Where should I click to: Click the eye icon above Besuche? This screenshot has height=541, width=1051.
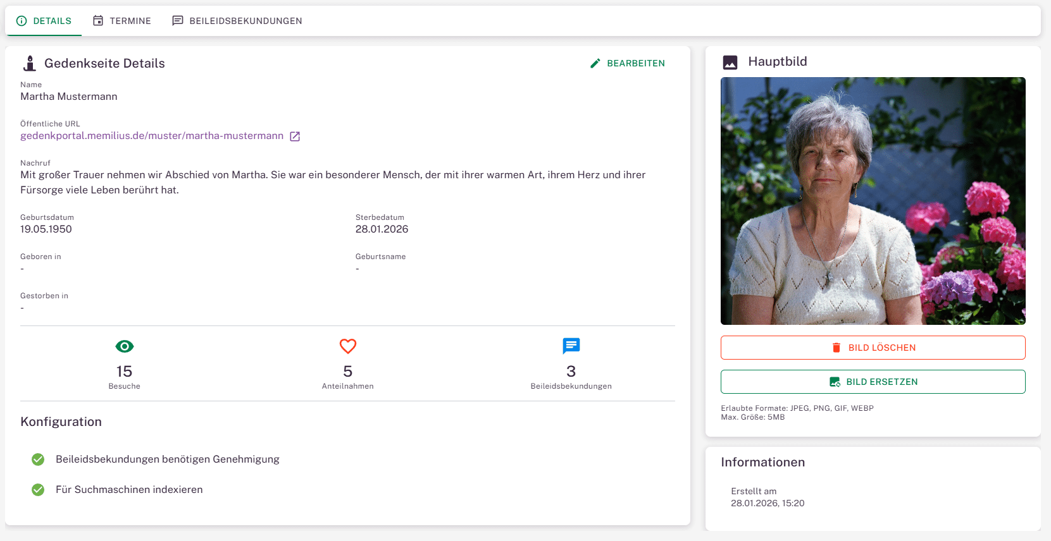point(125,346)
